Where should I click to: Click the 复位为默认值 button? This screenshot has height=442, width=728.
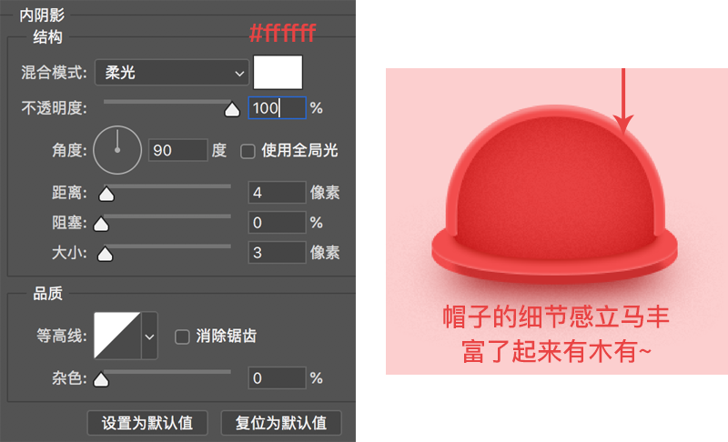click(281, 423)
